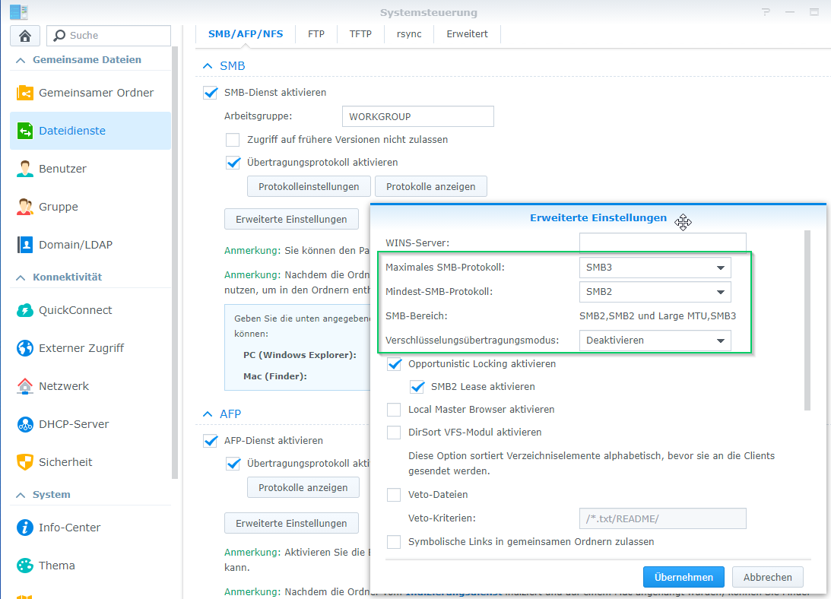
Task: Enable Local Master Browser aktivieren
Action: pyautogui.click(x=394, y=410)
